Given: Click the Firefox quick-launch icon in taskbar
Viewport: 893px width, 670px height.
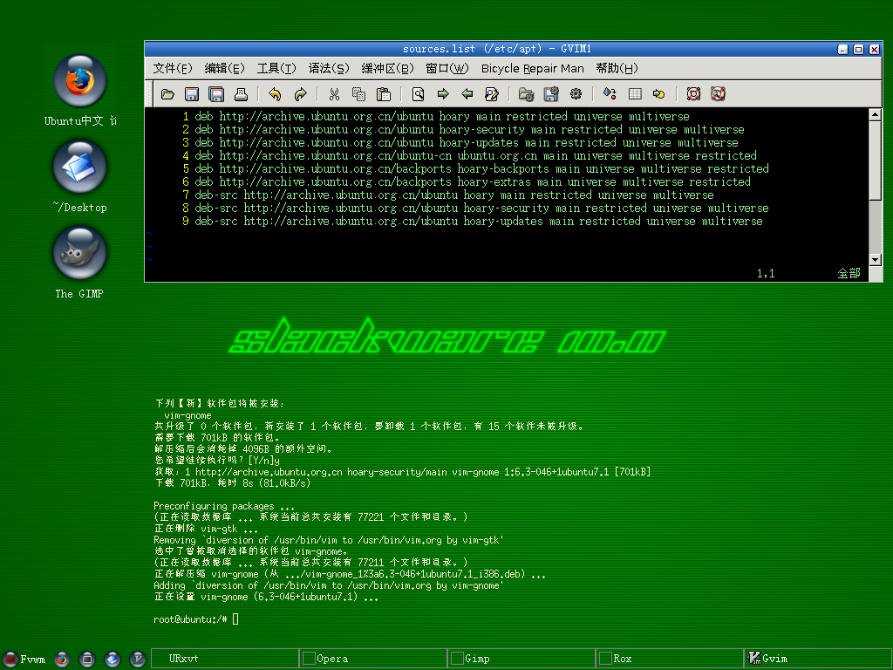Looking at the screenshot, I should tap(62, 660).
